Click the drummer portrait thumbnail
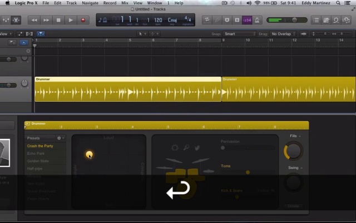This screenshot has width=356, height=223. point(5,153)
